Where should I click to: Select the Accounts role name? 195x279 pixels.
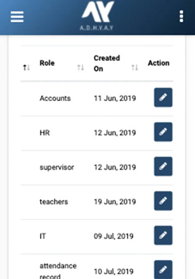(55, 98)
